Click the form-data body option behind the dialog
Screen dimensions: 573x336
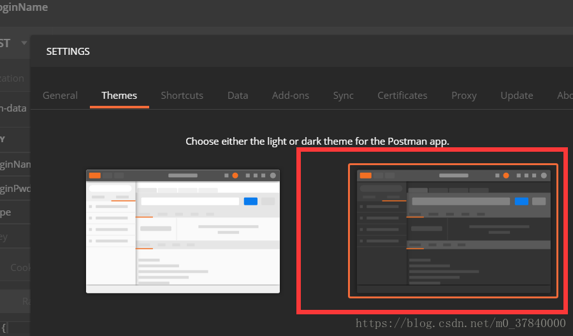click(13, 108)
